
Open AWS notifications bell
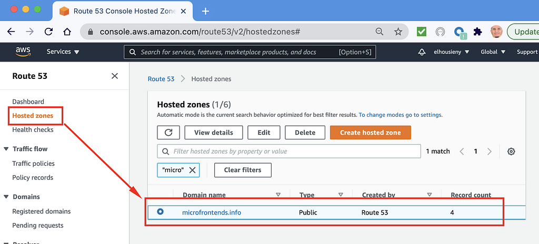[x=422, y=52]
